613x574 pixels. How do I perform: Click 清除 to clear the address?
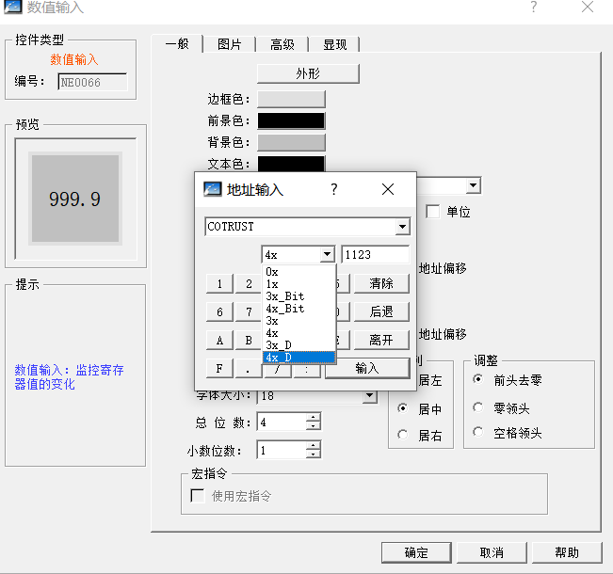pyautogui.click(x=381, y=283)
